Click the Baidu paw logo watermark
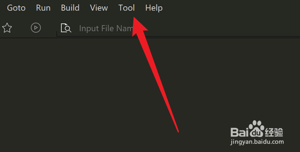Image resolution: width=300 pixels, height=152 pixels. coord(256,128)
